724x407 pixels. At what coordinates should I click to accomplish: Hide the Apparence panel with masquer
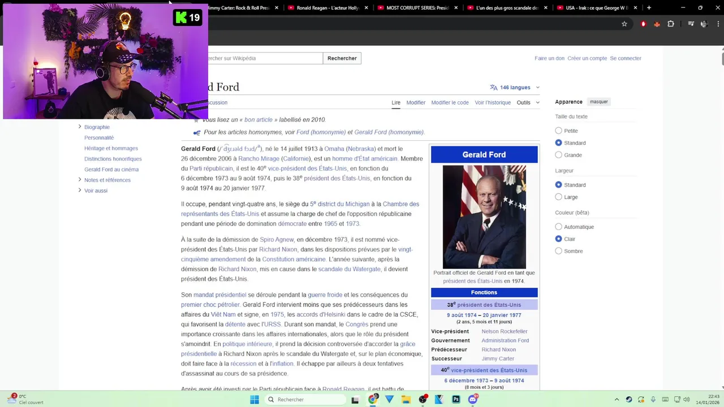pyautogui.click(x=598, y=102)
